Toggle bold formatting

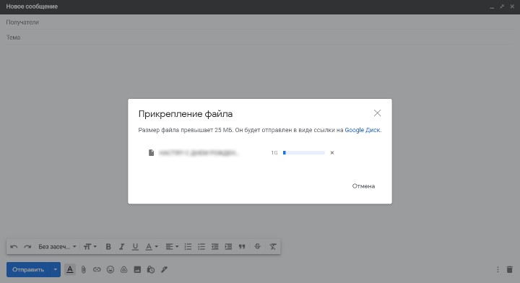108,247
